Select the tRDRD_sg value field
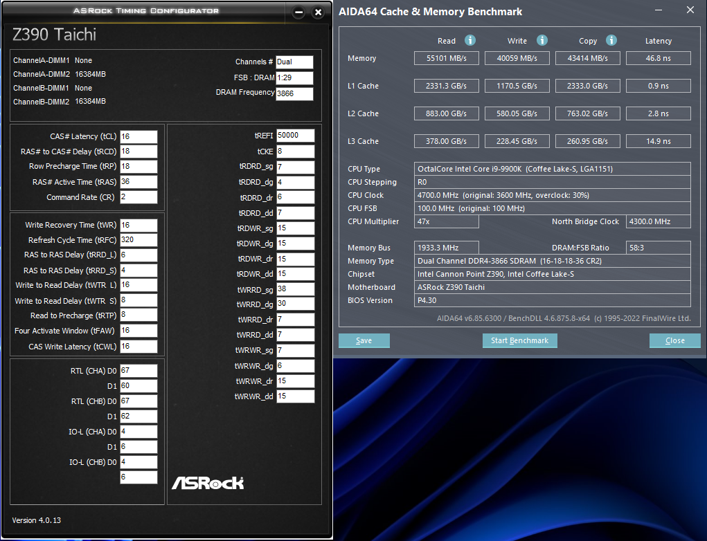The height and width of the screenshot is (541, 707). click(x=296, y=167)
